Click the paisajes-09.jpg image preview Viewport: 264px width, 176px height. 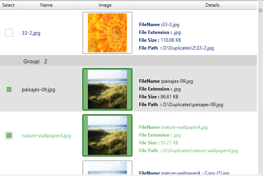pos(107,89)
